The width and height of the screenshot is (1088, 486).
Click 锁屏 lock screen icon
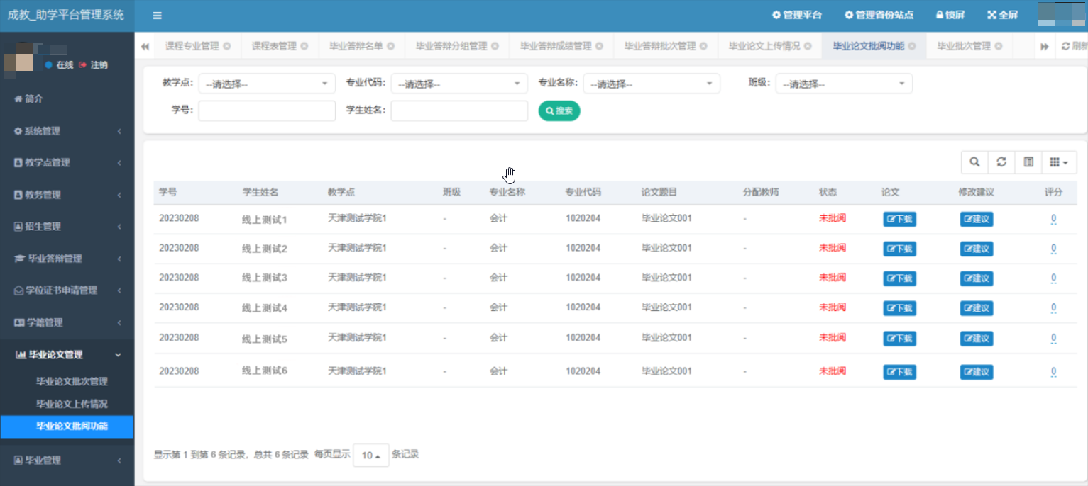[x=950, y=16]
